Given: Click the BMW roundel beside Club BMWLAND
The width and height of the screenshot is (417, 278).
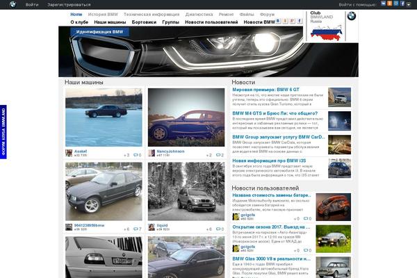Looking at the screenshot, I should tap(351, 16).
